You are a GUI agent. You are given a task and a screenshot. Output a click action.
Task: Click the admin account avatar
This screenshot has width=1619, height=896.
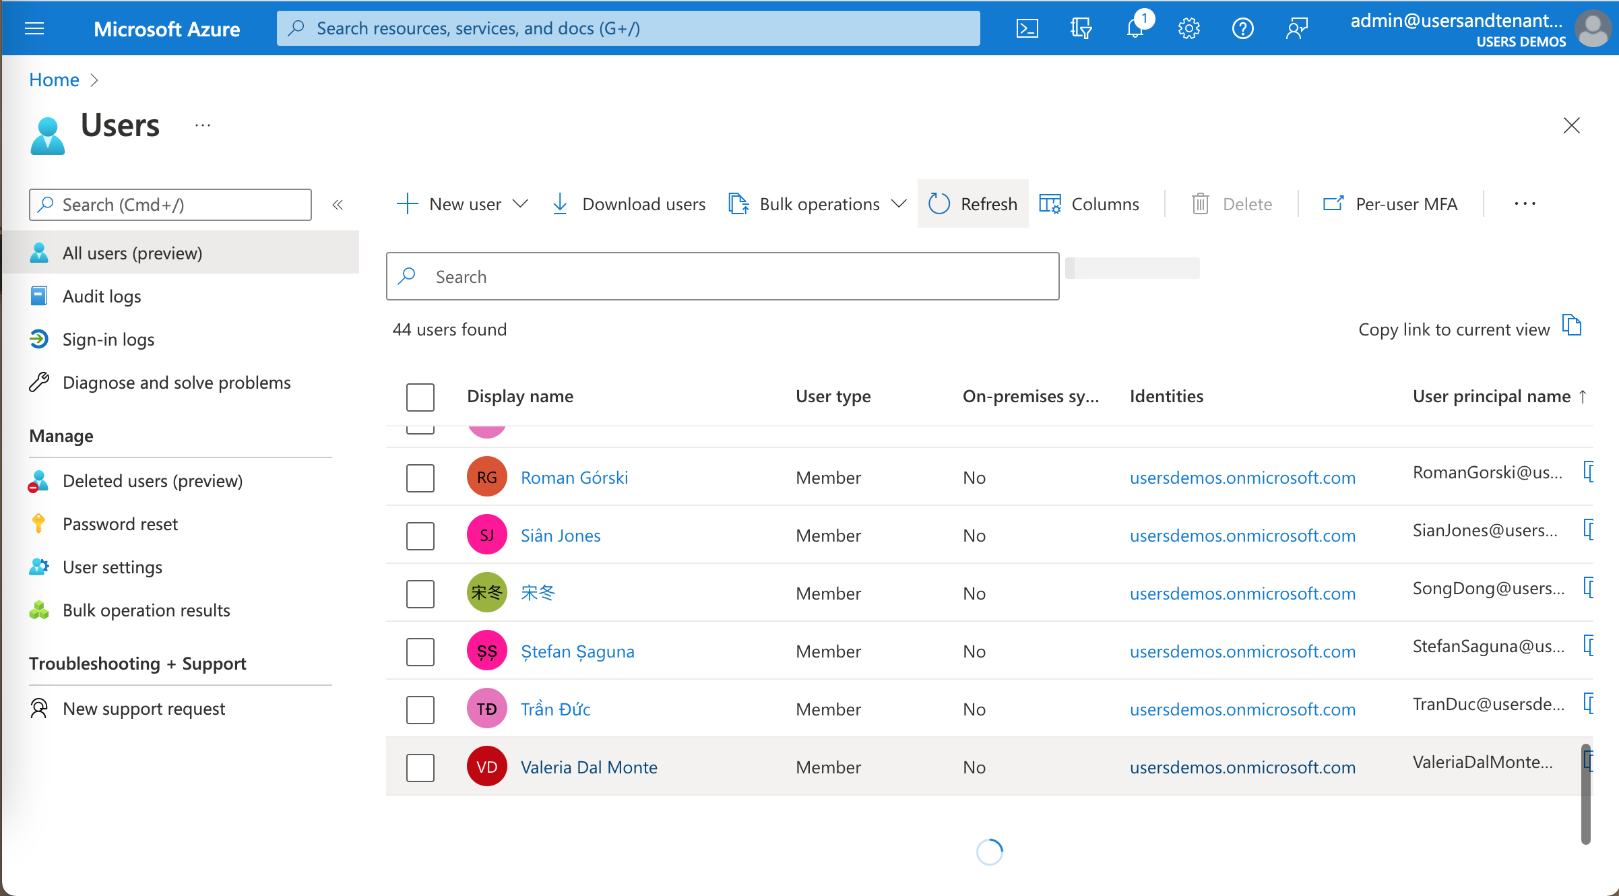click(1593, 28)
